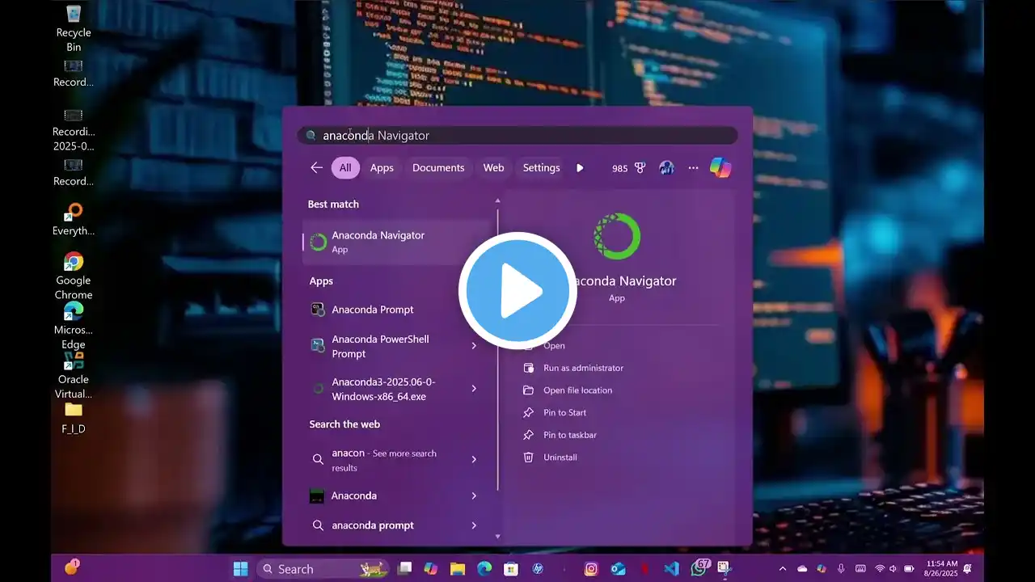Screen dimensions: 1035x582
Task: Select the Recording 2025 file on desktop
Action: click(74, 129)
